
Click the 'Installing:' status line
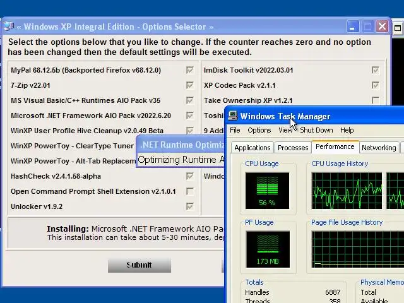pyautogui.click(x=135, y=229)
